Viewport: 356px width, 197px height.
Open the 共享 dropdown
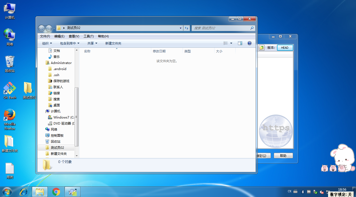pyautogui.click(x=92, y=43)
